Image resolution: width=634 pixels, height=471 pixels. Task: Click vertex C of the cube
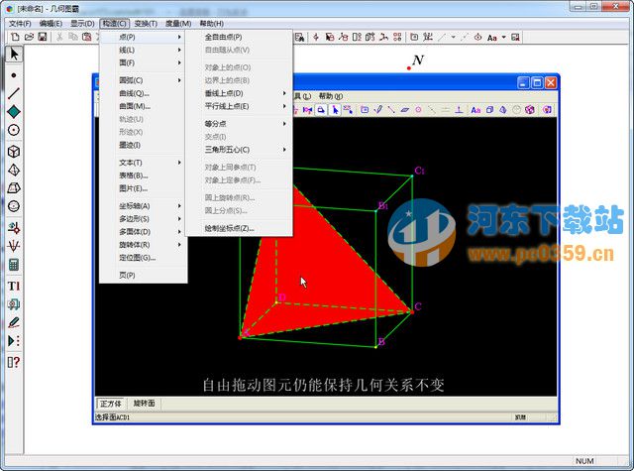coord(412,311)
